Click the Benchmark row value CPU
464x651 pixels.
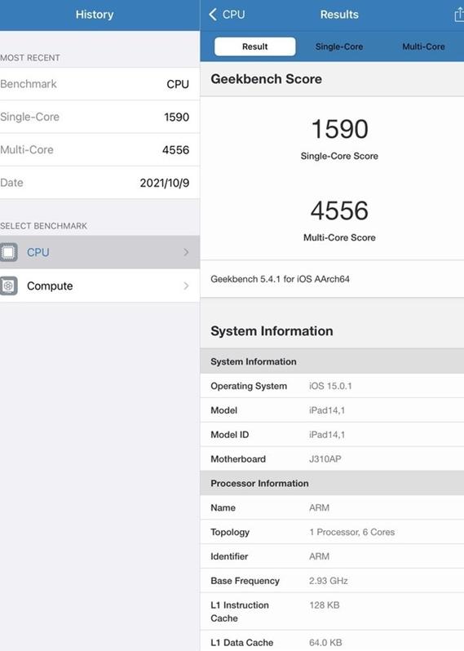pos(178,84)
